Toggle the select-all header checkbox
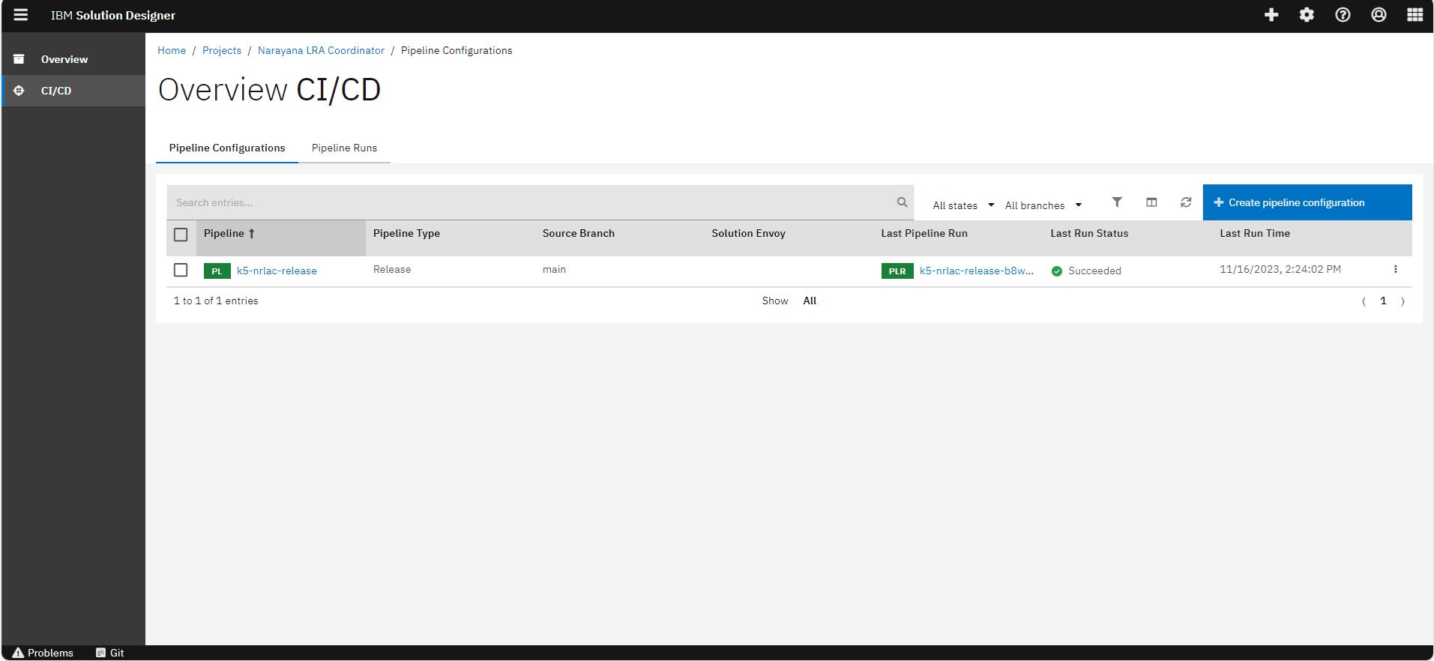 pos(181,235)
